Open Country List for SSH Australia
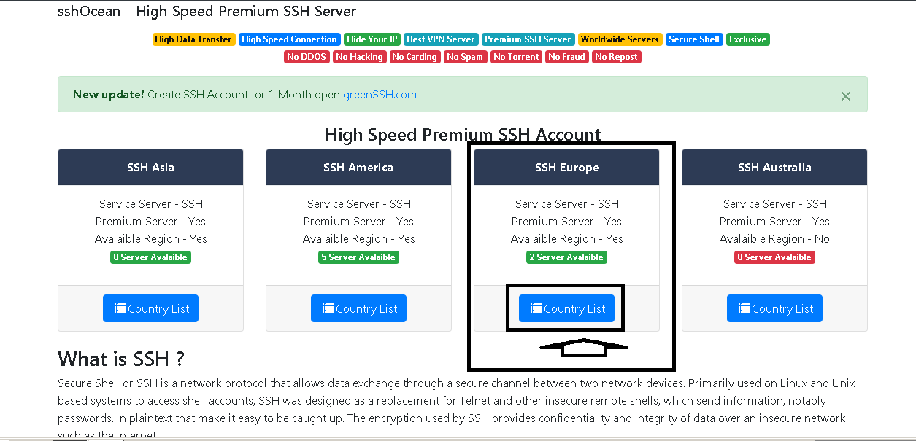The image size is (916, 441). tap(774, 308)
